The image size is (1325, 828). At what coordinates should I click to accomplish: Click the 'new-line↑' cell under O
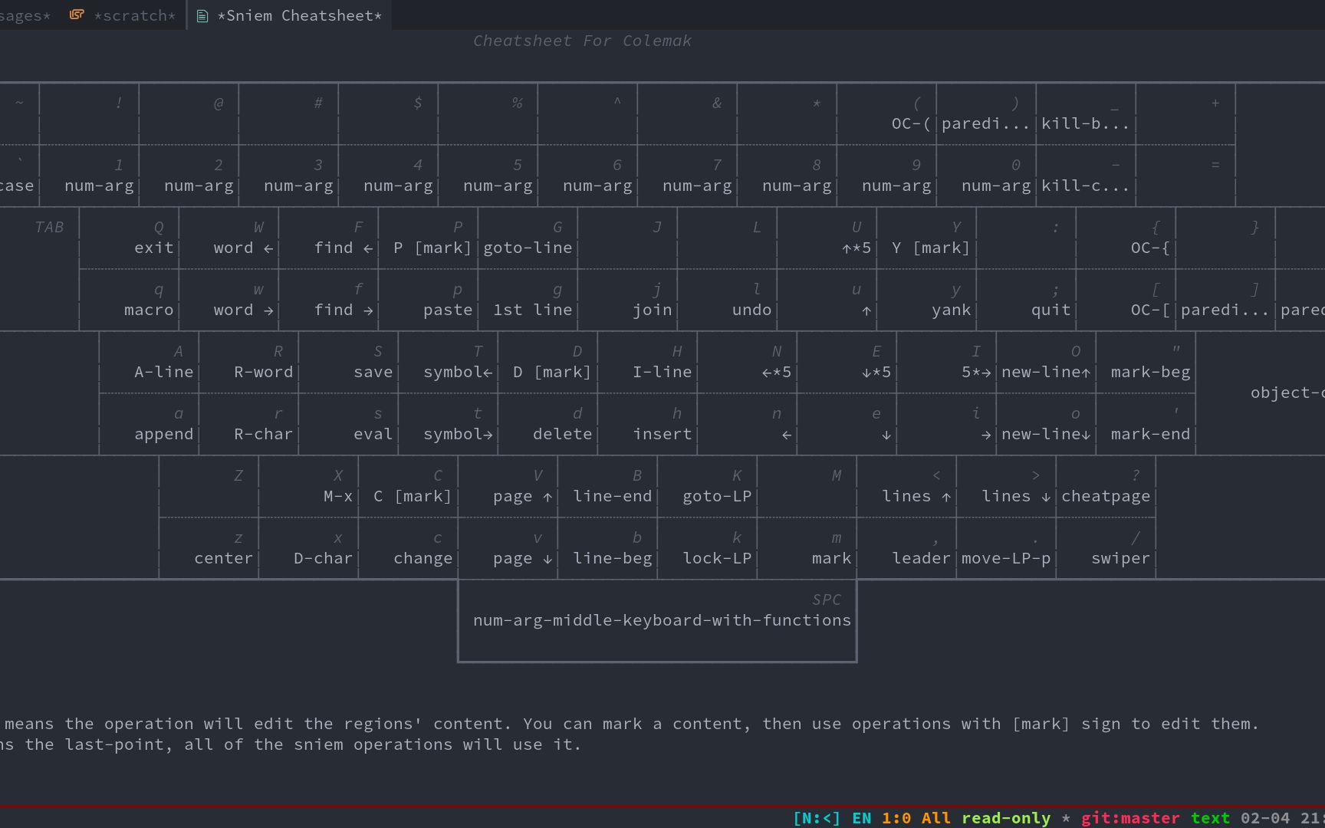coord(1047,362)
